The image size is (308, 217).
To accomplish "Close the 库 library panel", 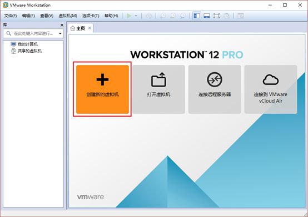I will pos(62,25).
